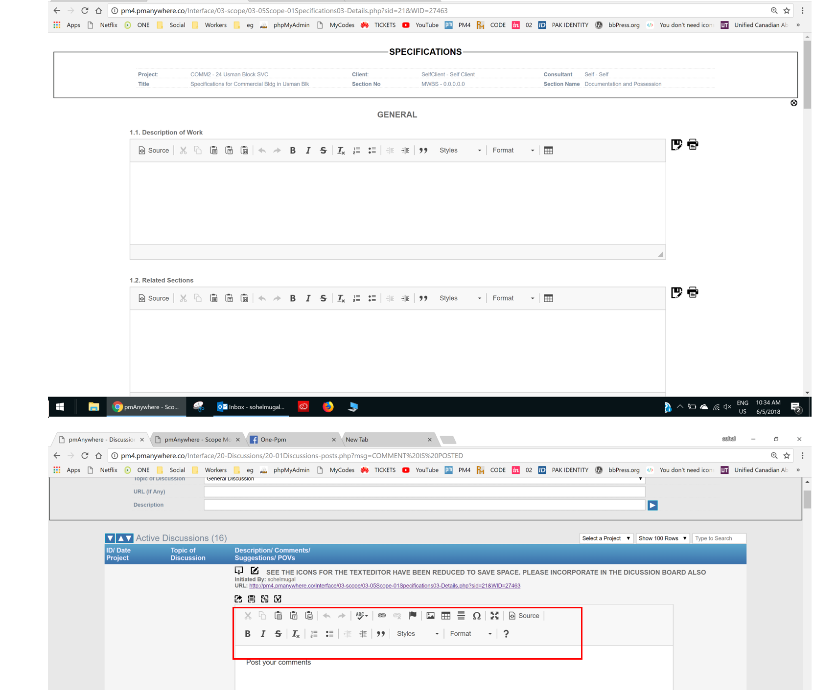Click blue arrow submit button beside Description
Image resolution: width=814 pixels, height=690 pixels.
[652, 505]
